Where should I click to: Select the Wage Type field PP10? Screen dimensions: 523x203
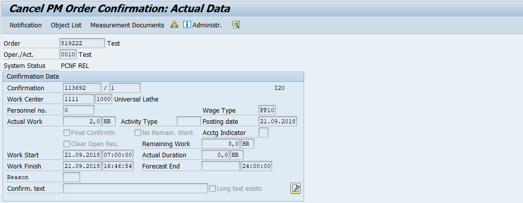click(x=267, y=110)
